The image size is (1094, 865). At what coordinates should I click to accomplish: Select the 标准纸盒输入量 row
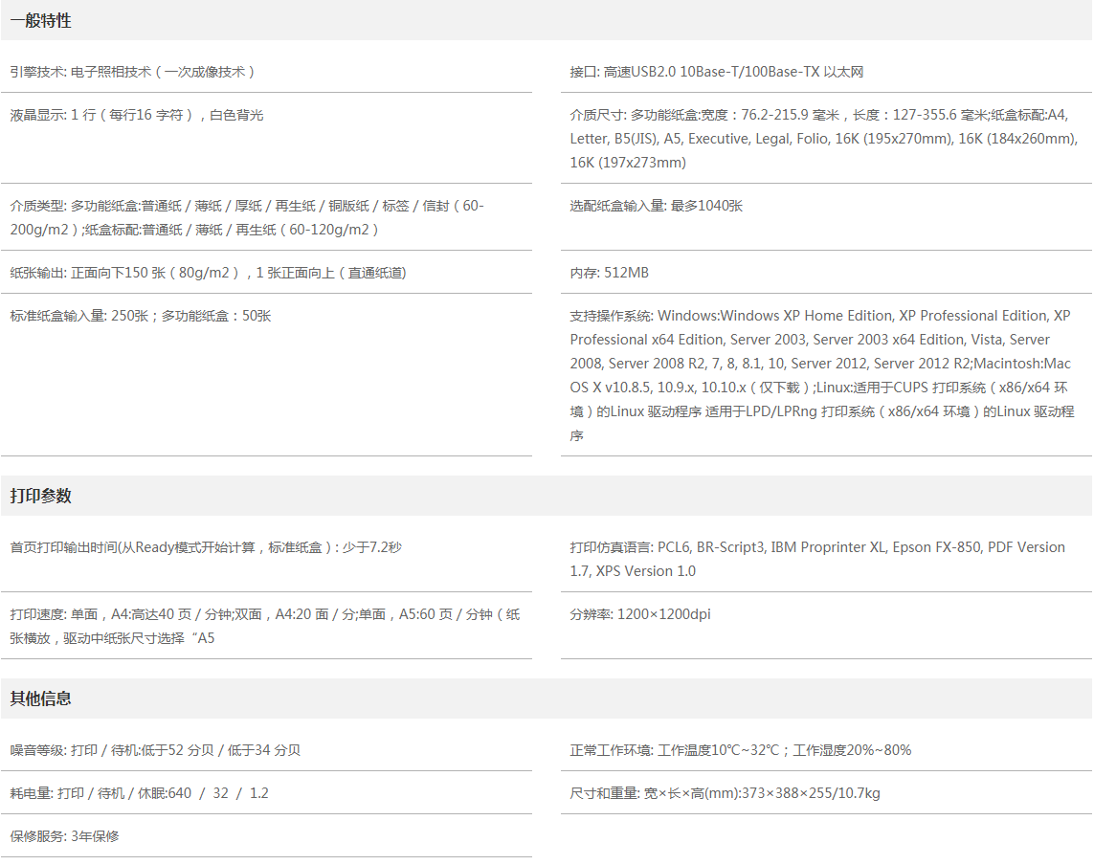(141, 316)
